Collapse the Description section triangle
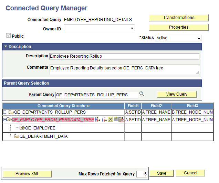 click(x=6, y=46)
